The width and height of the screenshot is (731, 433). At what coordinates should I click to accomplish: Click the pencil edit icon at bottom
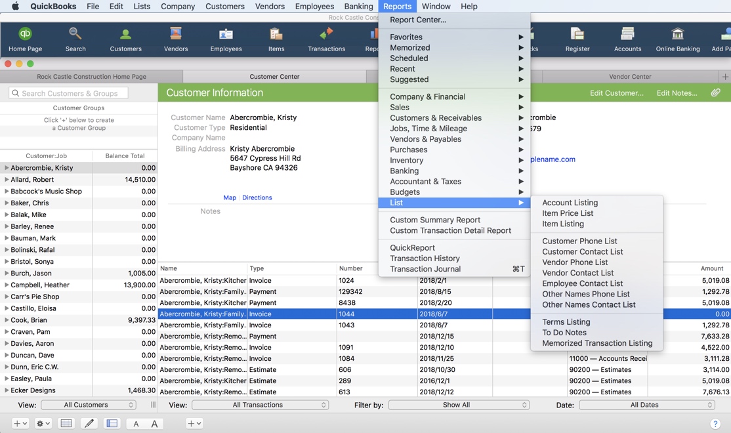coord(89,423)
